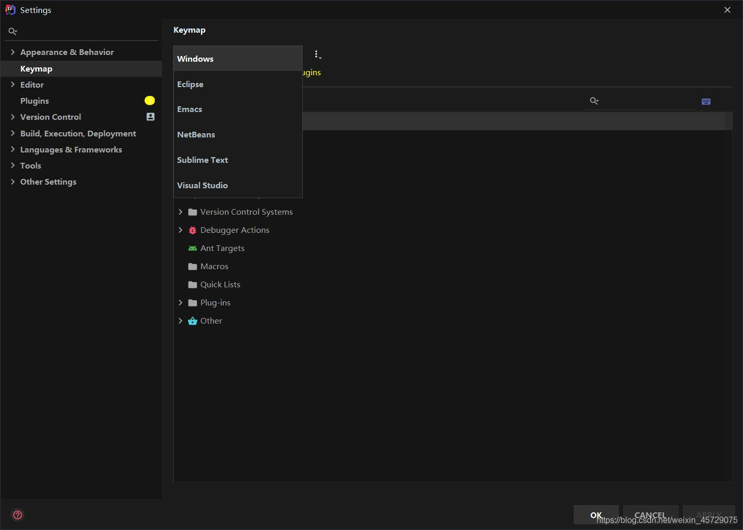The height and width of the screenshot is (530, 743).
Task: Open the Plugins update badge
Action: [x=150, y=101]
